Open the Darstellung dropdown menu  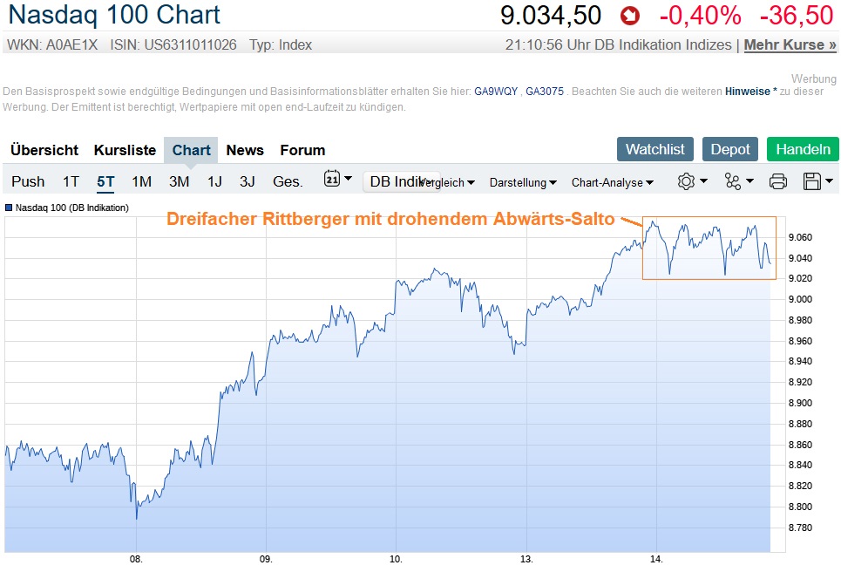[x=523, y=182]
